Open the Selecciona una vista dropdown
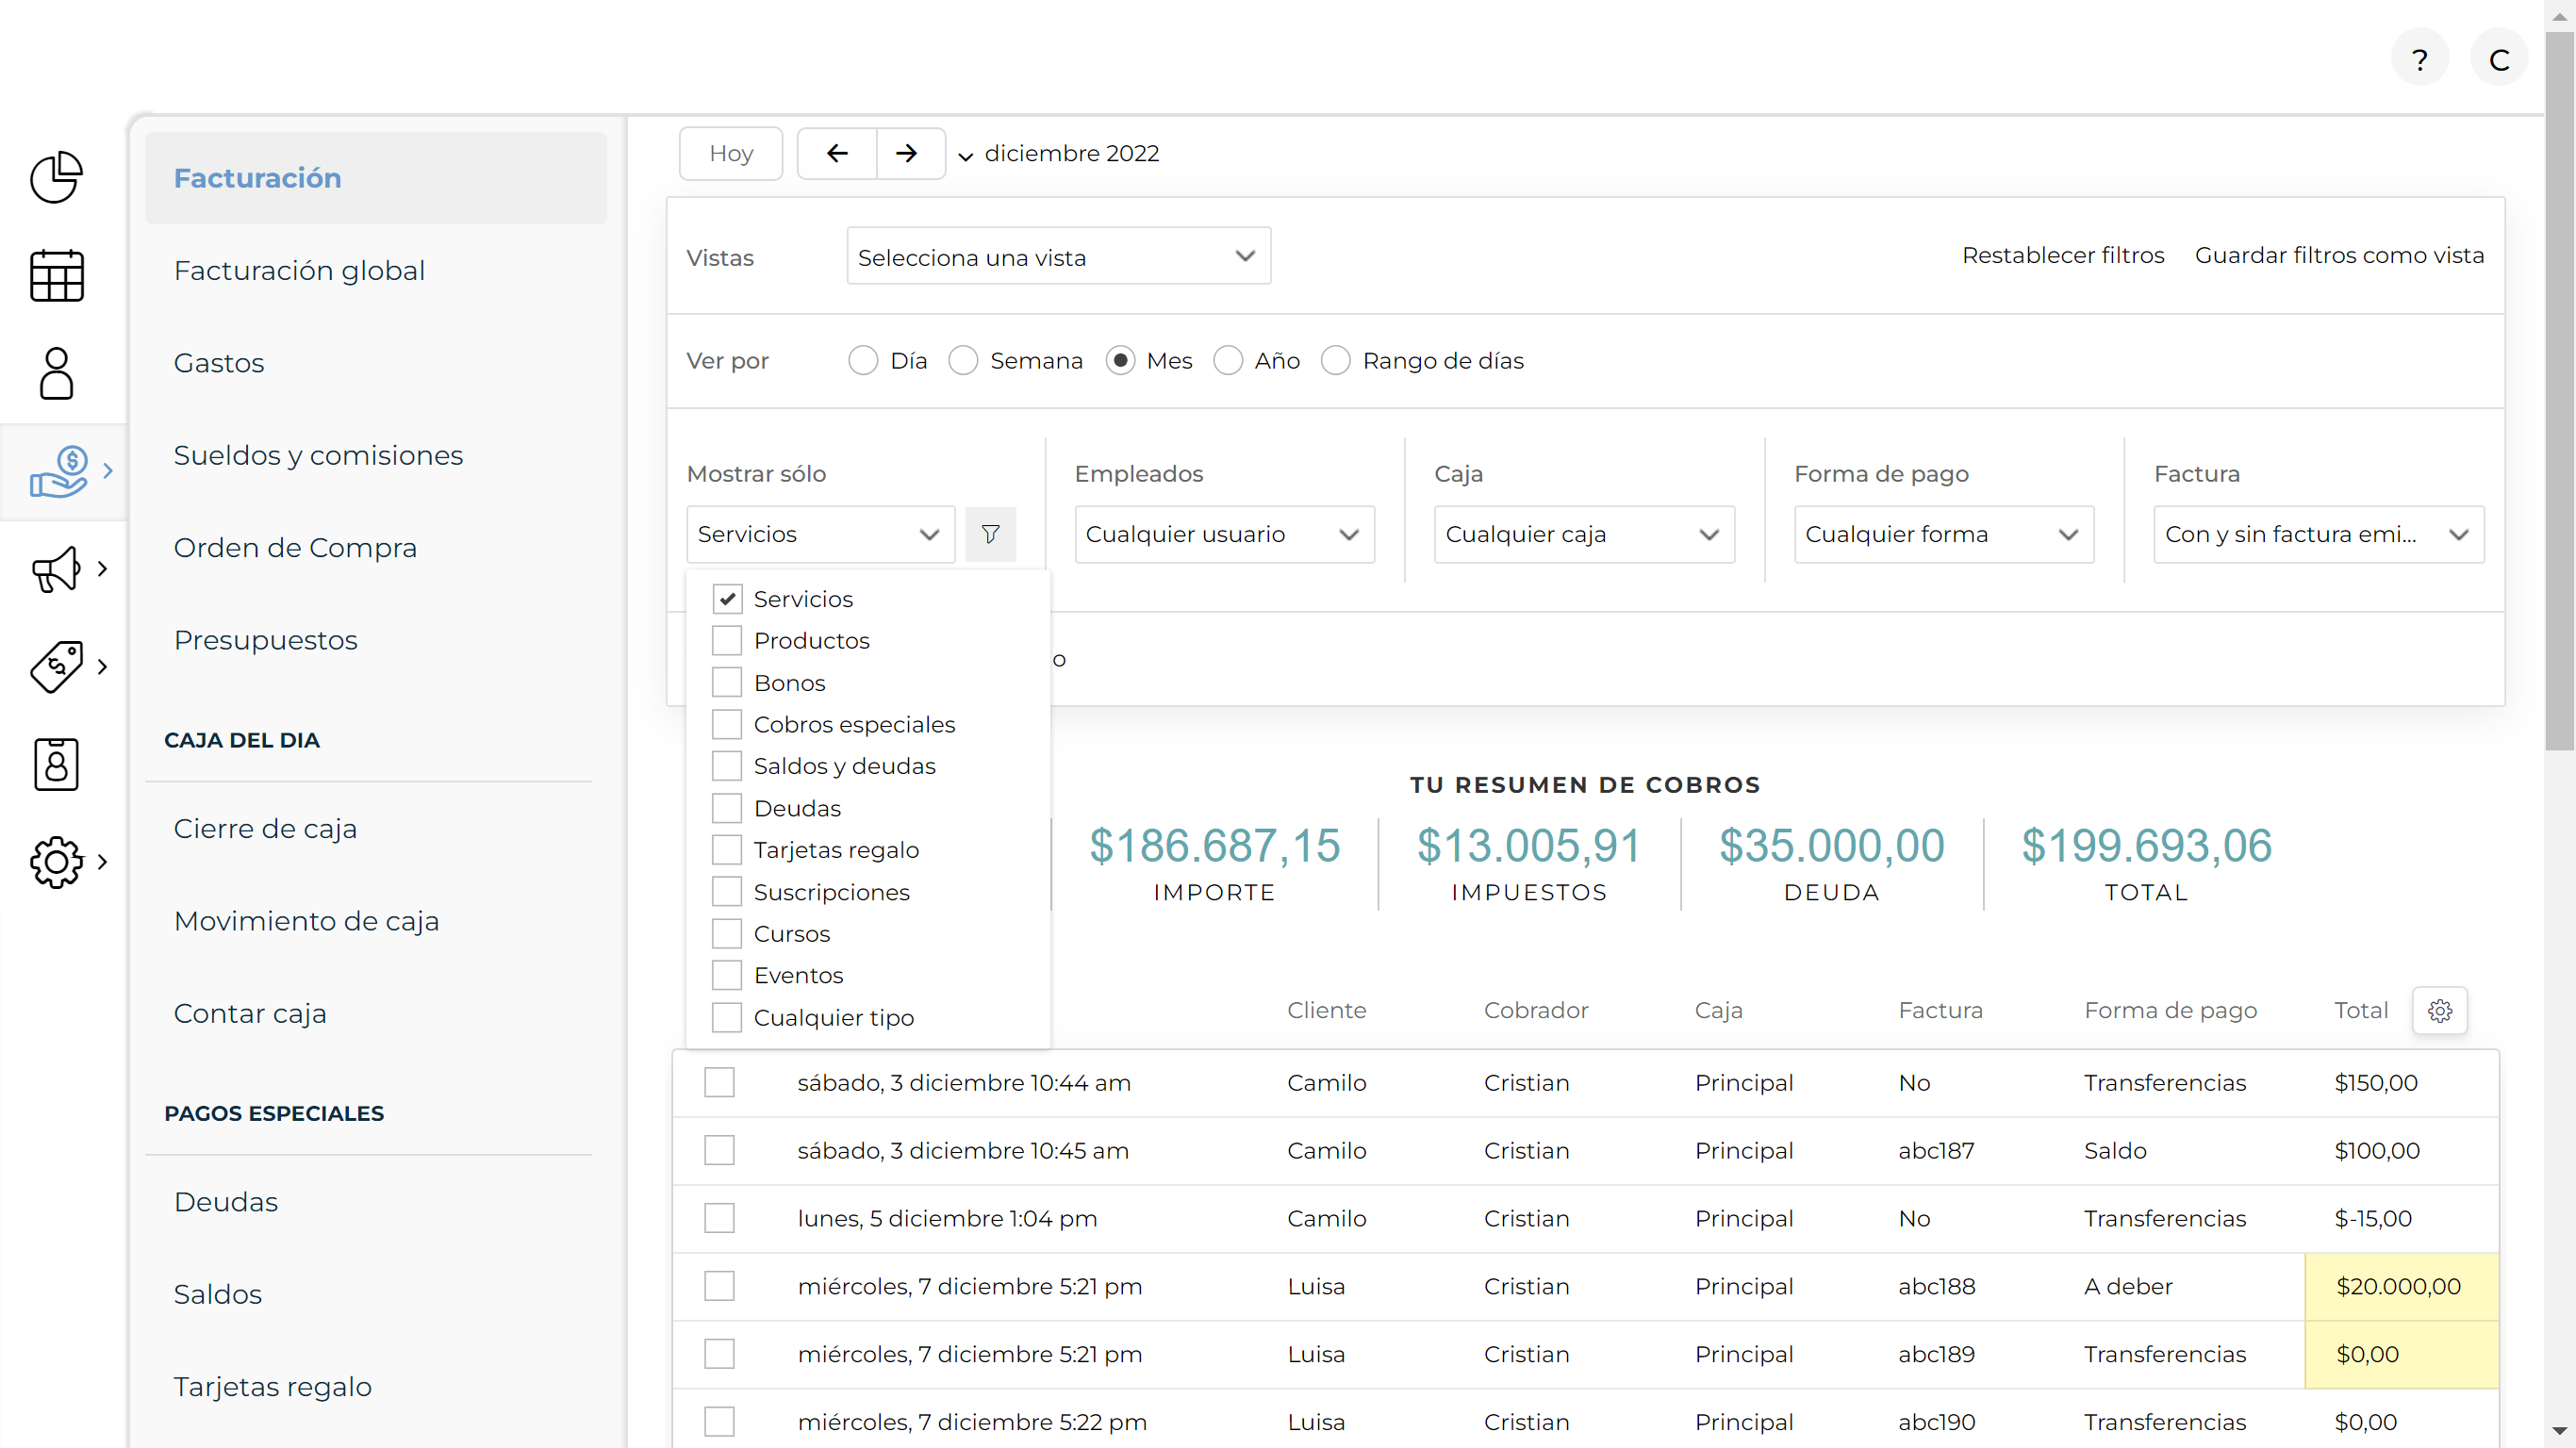The height and width of the screenshot is (1448, 2576). coord(1058,257)
